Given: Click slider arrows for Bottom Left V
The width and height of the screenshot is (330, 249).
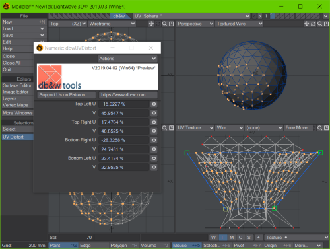Looking at the screenshot, I should (x=154, y=167).
